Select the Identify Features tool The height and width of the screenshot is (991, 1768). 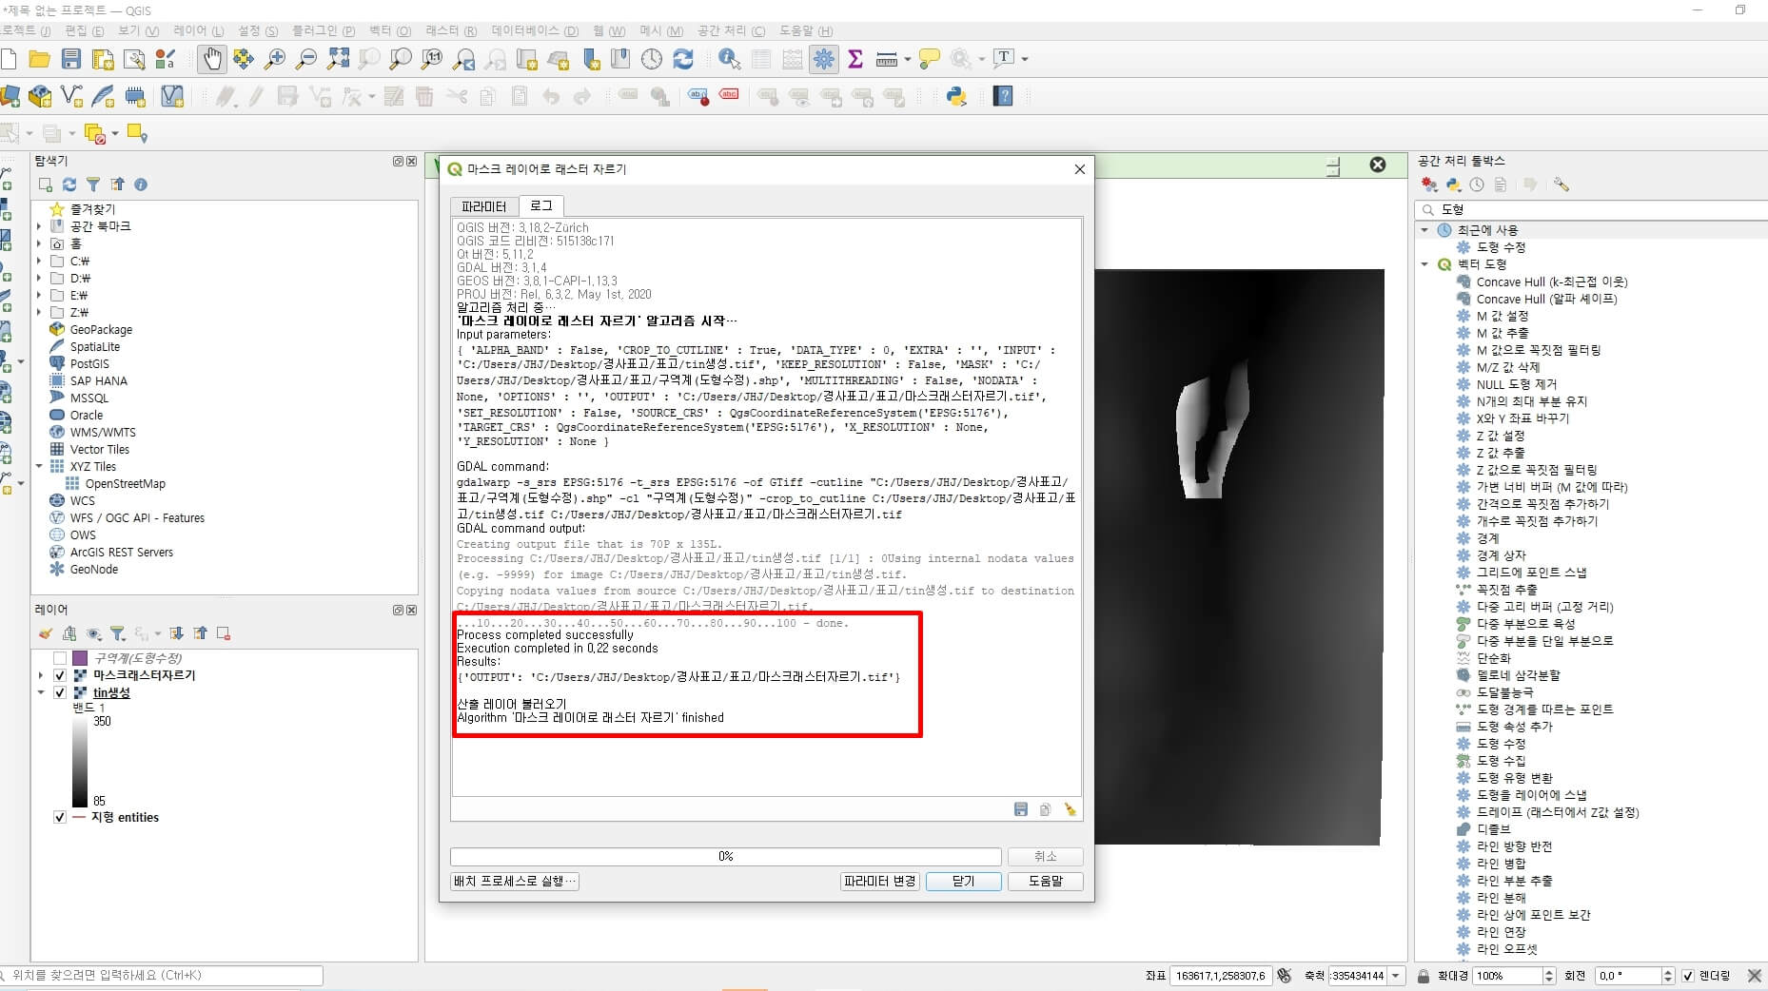coord(730,59)
